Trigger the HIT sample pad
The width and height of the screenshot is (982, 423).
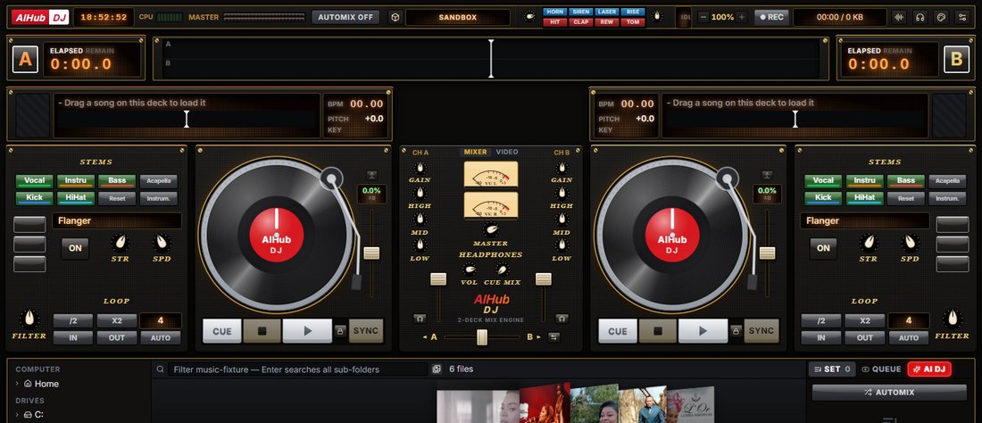tap(555, 22)
